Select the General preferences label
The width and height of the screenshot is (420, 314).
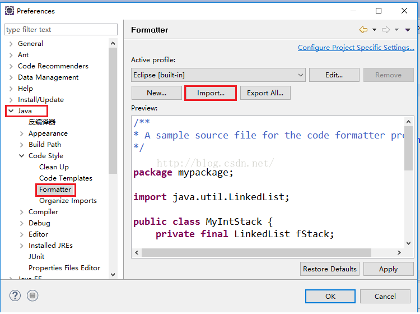(x=30, y=44)
